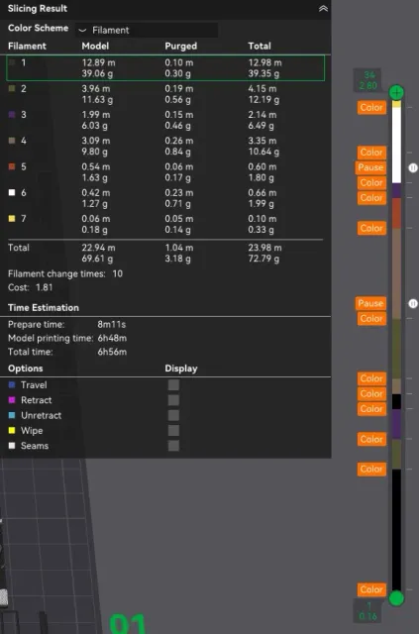Click the bottommost Color tag near layer 1
This screenshot has width=419, height=634.
pos(371,589)
